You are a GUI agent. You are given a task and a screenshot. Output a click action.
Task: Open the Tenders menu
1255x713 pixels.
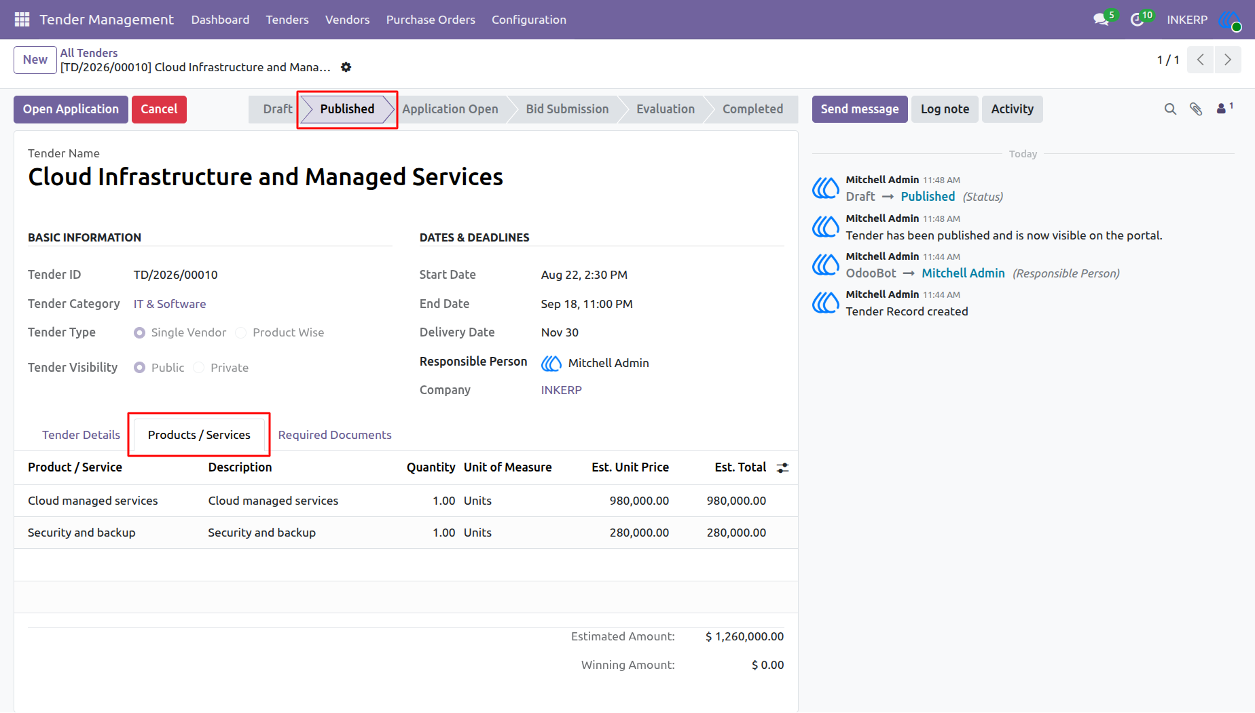pyautogui.click(x=287, y=20)
